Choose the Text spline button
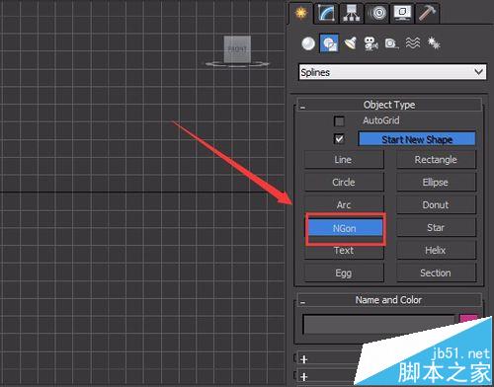The width and height of the screenshot is (494, 387). click(344, 251)
